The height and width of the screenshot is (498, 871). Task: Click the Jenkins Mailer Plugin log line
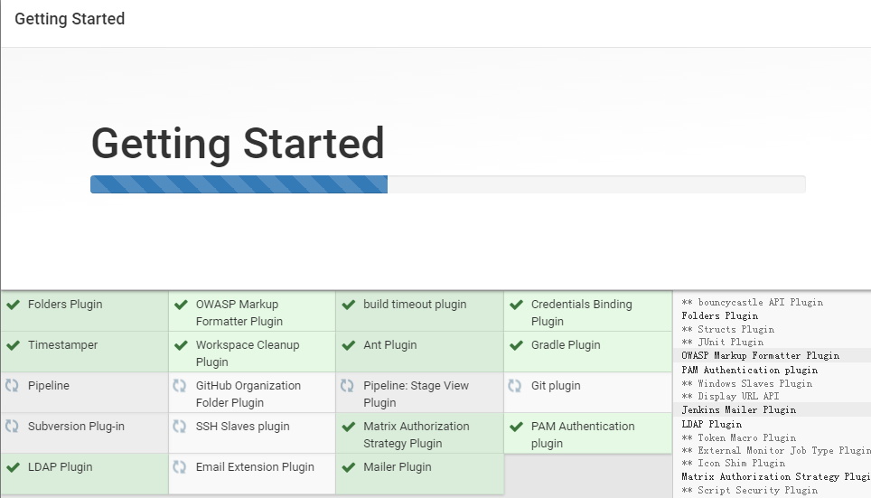click(x=739, y=409)
